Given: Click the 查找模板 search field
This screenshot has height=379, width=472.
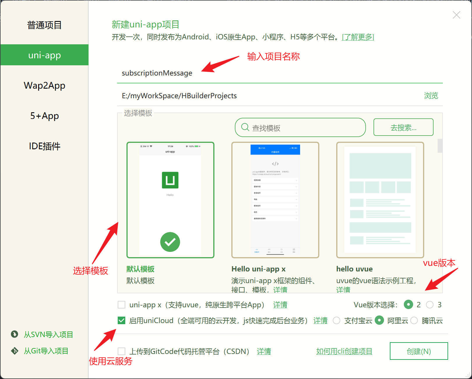Looking at the screenshot, I should pyautogui.click(x=300, y=127).
